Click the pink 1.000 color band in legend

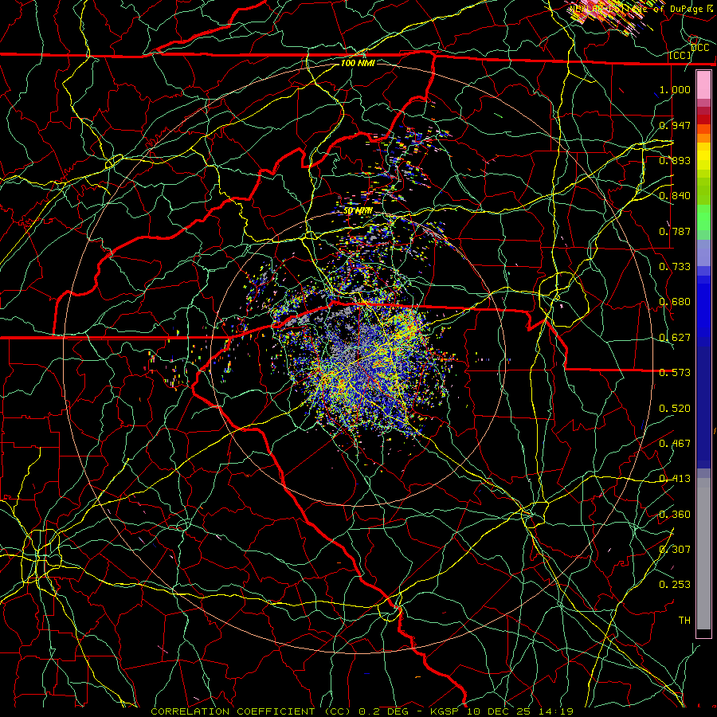tap(703, 84)
